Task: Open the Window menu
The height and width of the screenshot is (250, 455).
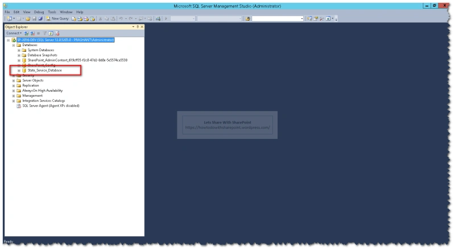Action: click(66, 12)
